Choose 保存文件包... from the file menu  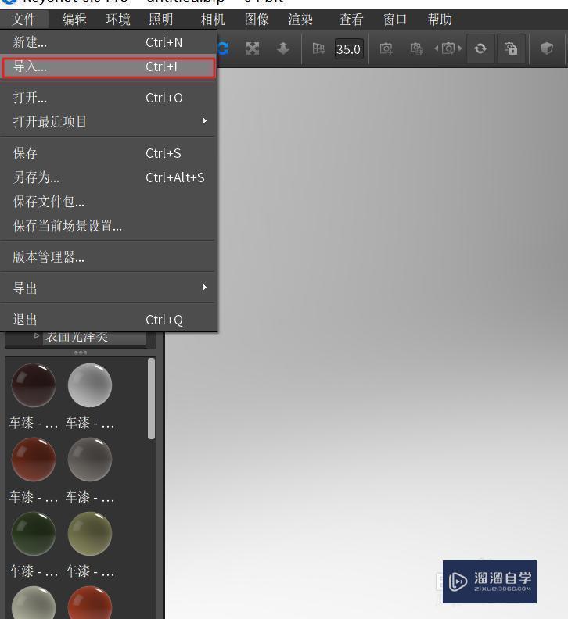coord(108,202)
